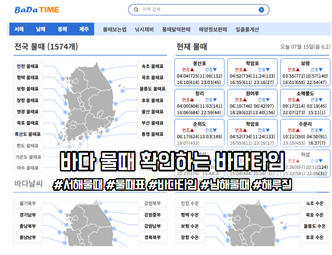Click the BaDa TIME logo
332x255 pixels.
pyautogui.click(x=37, y=10)
